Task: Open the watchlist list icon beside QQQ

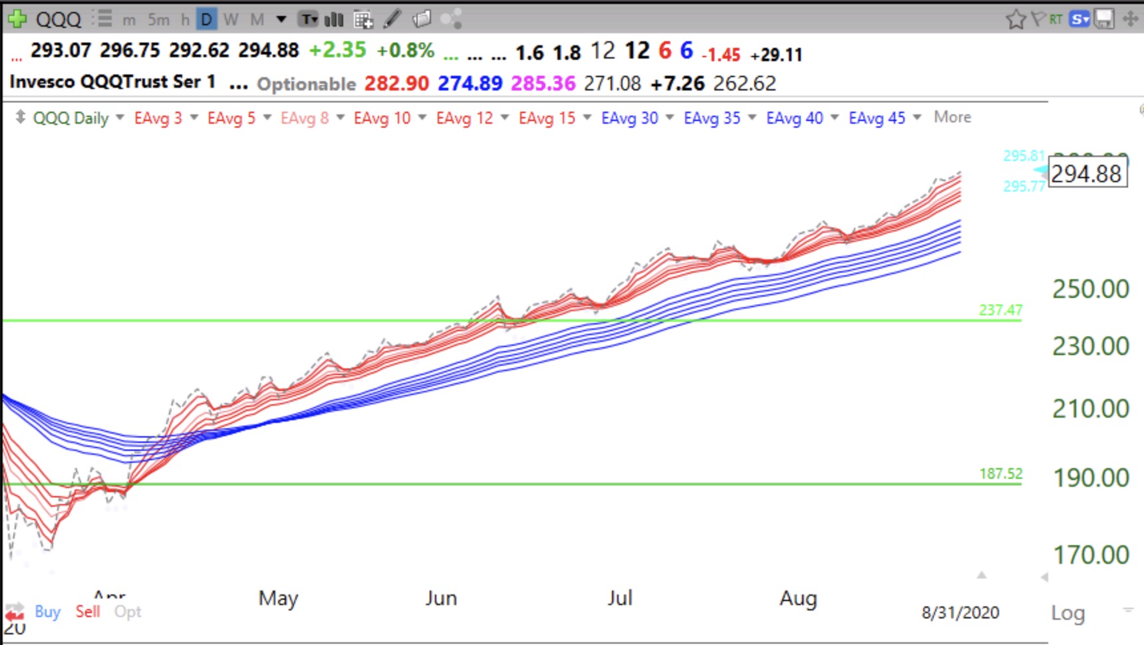Action: (102, 19)
